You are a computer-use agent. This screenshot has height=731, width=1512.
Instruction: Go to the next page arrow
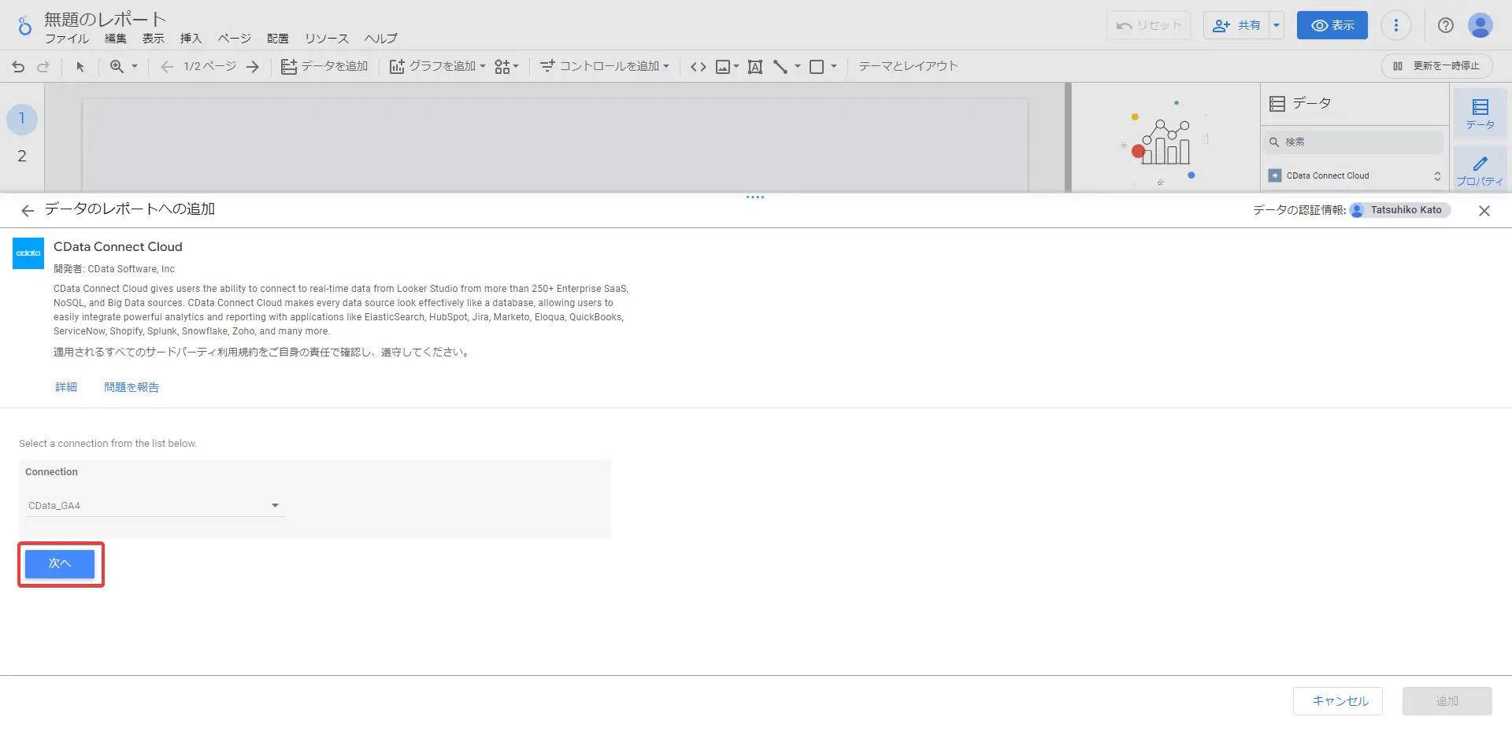pyautogui.click(x=252, y=67)
